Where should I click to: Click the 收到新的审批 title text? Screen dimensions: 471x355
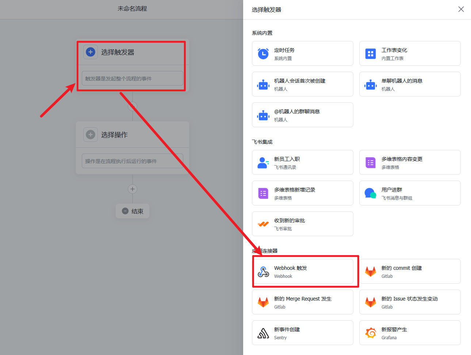tap(290, 220)
